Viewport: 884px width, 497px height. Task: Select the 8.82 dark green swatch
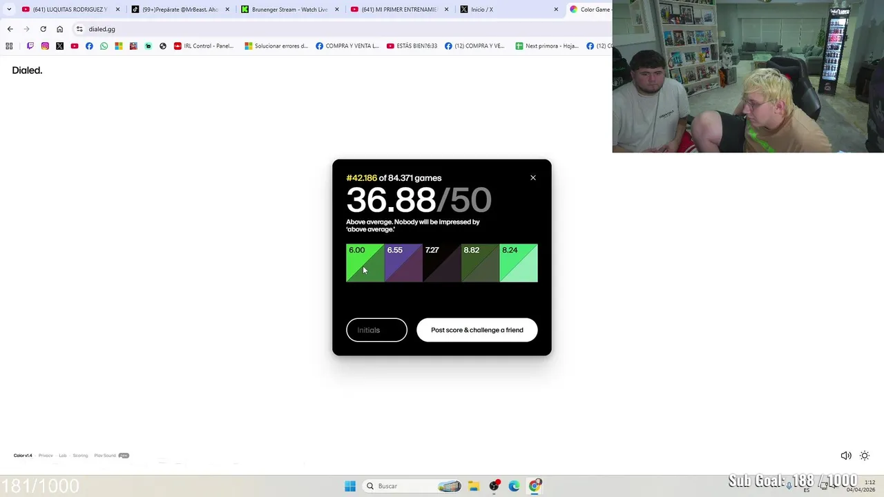point(480,263)
